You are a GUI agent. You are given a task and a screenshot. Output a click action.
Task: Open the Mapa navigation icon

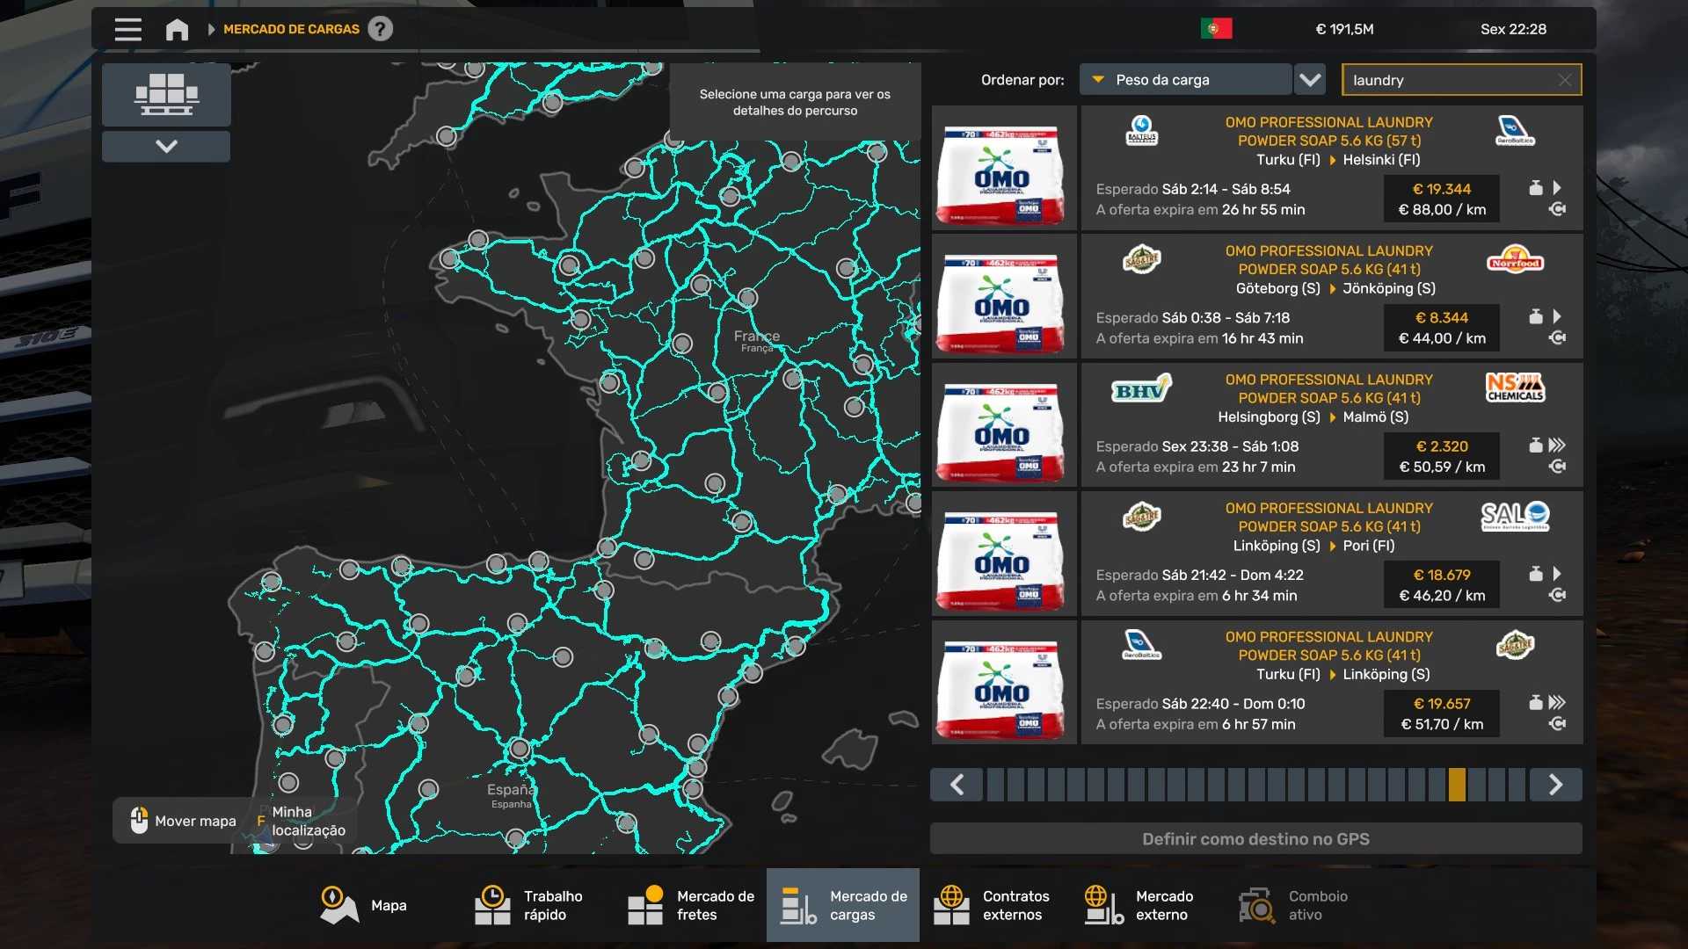click(x=338, y=905)
